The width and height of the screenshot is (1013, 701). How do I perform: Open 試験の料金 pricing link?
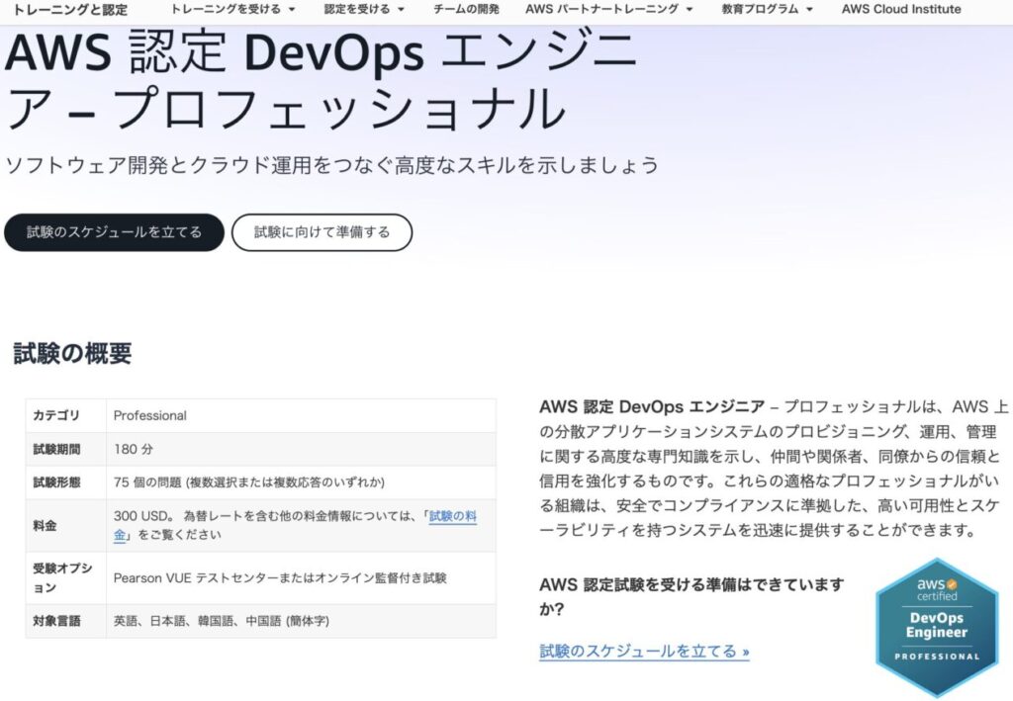[x=453, y=516]
